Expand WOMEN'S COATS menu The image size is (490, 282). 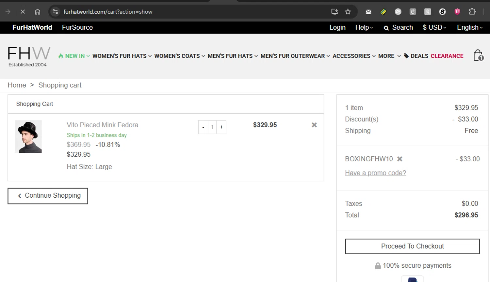[x=180, y=56]
